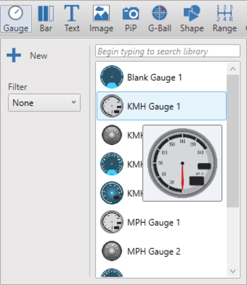Select the PiP camera tool
The height and width of the screenshot is (285, 247).
[131, 19]
